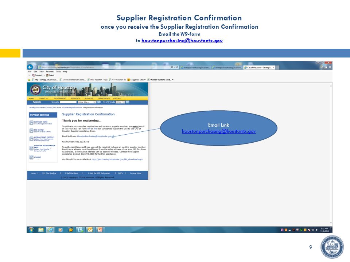Switch to first Strategic Purchasing Division tab
350x262 pixels.
(x=195, y=68)
